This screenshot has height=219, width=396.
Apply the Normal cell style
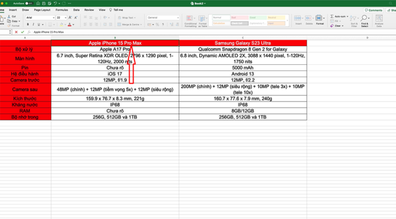pos(221,18)
